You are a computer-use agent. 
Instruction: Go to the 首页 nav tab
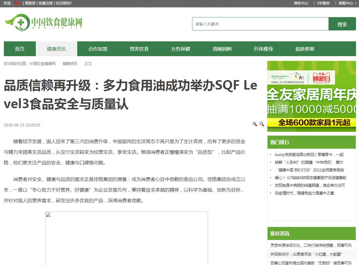(20, 49)
